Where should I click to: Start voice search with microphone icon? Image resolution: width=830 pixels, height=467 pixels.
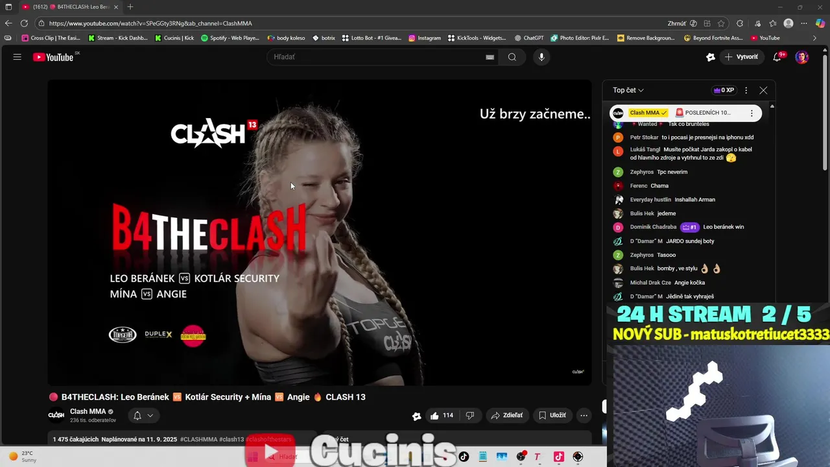point(541,57)
